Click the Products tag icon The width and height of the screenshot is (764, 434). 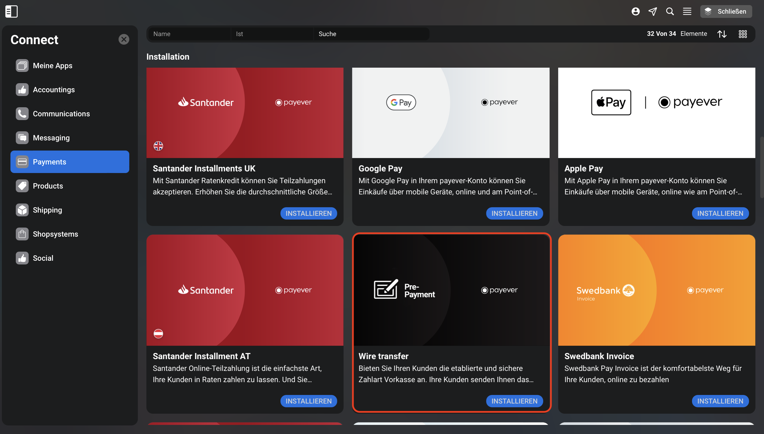pyautogui.click(x=22, y=186)
